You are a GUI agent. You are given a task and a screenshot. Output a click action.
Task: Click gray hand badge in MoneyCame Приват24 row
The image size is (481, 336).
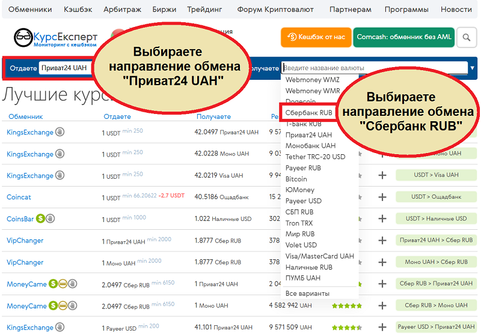click(72, 284)
